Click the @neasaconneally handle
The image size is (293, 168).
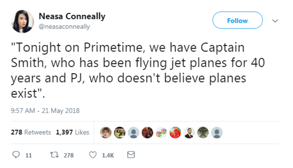64,27
